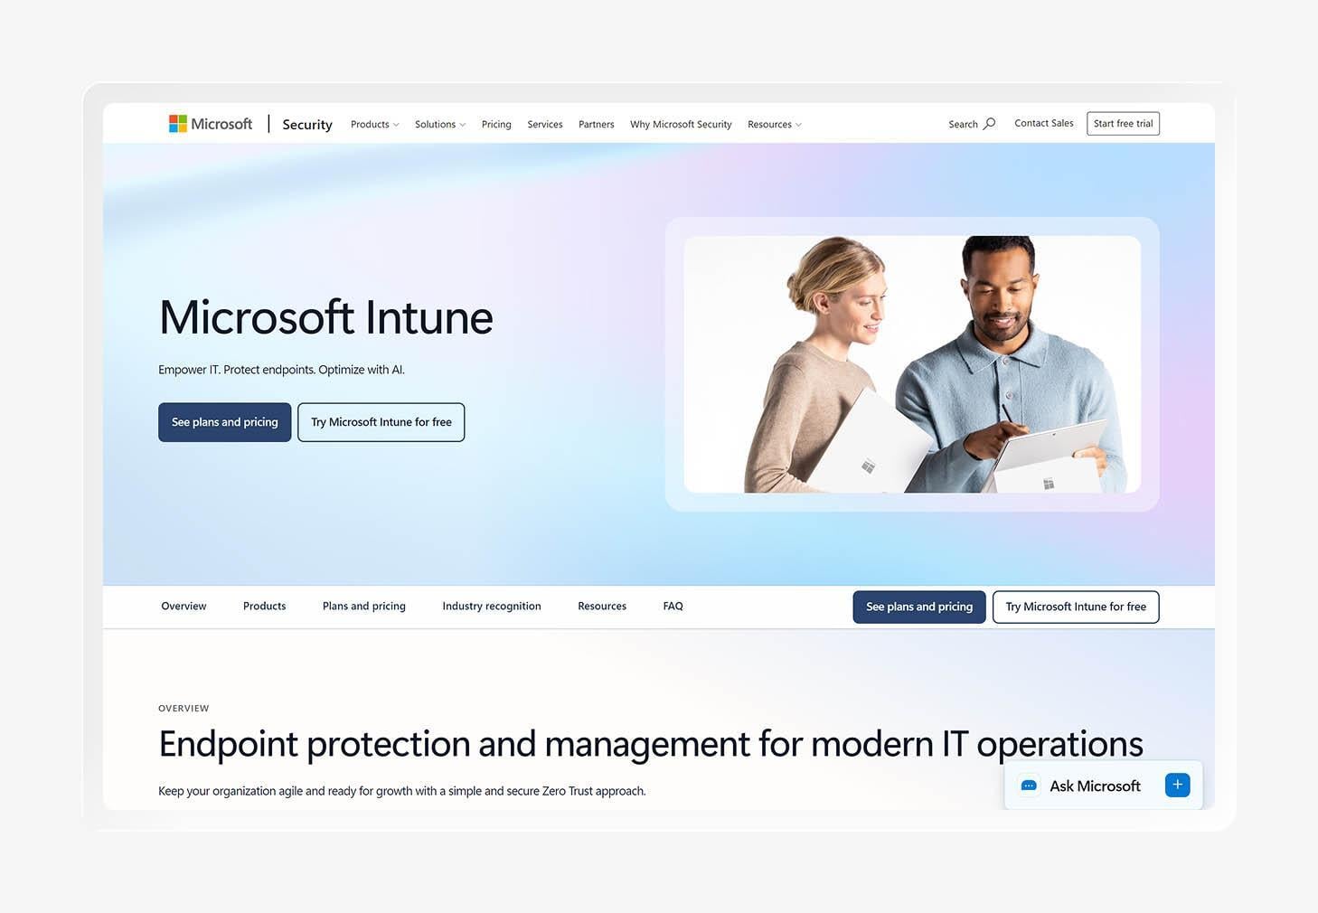
Task: Jump to the Resources section tab
Action: point(602,607)
